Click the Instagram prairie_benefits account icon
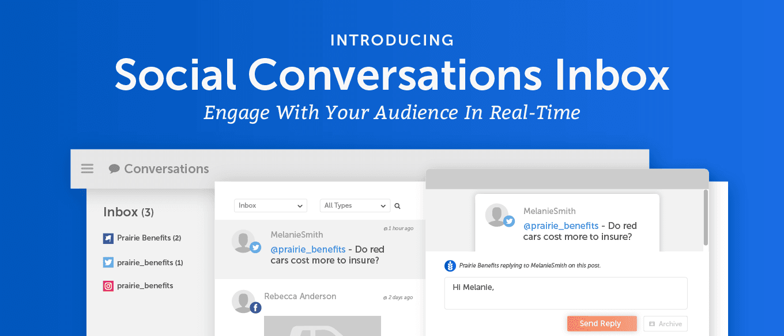784x336 pixels. click(x=108, y=286)
